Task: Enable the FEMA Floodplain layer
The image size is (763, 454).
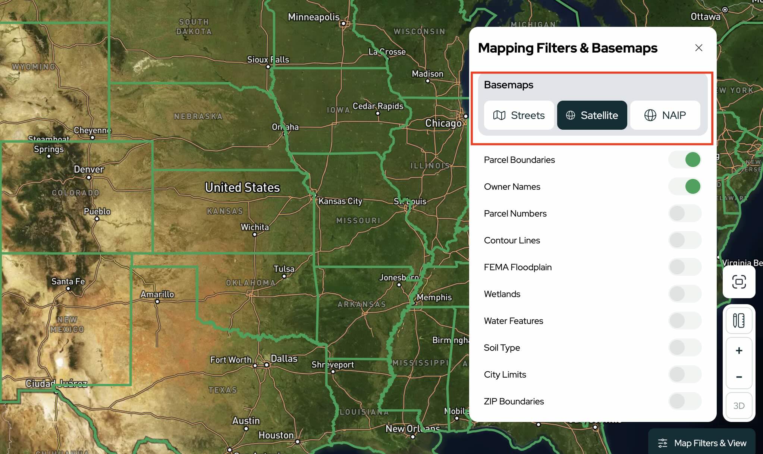Action: click(x=685, y=267)
